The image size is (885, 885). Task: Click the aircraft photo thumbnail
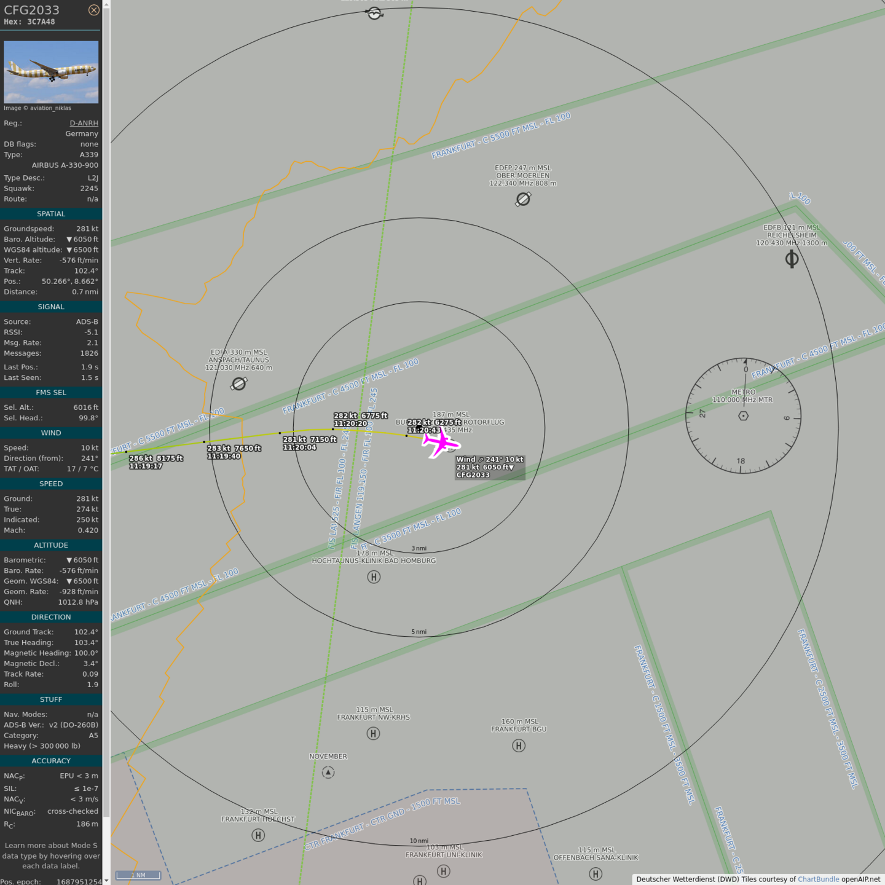(x=51, y=72)
